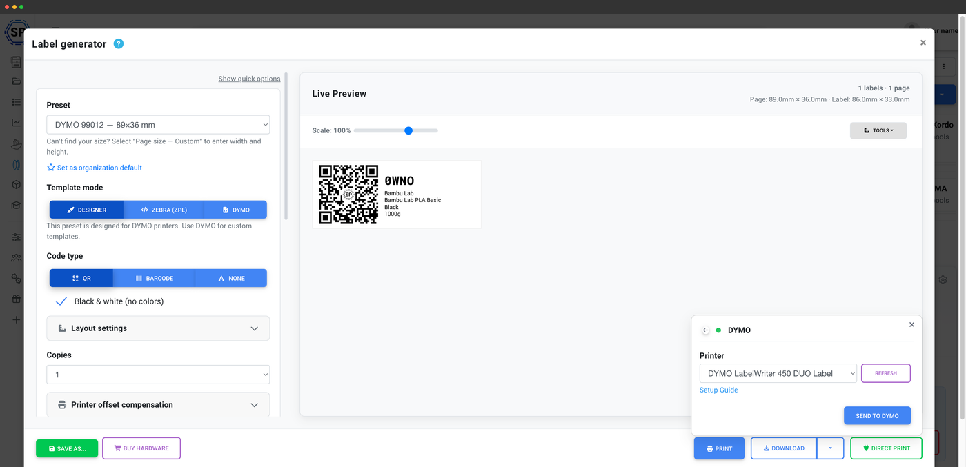
Task: Open the users group icon in the sidebar
Action: point(17,258)
